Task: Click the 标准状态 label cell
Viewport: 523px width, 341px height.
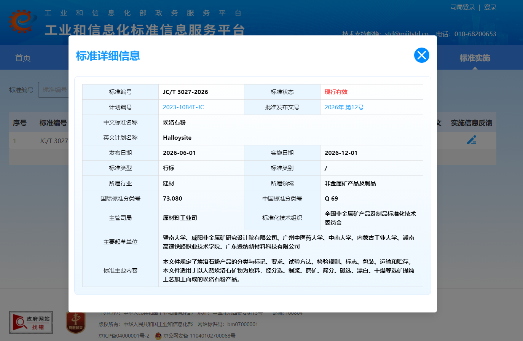Action: [x=282, y=92]
